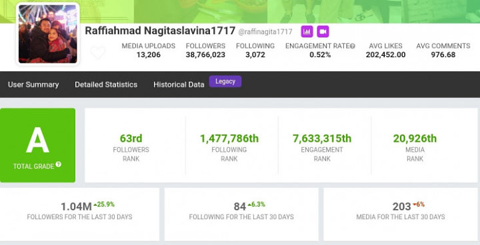Click the MEDIA FOR THE LAST 30 DAYS label
This screenshot has height=245, width=480.
tap(401, 217)
